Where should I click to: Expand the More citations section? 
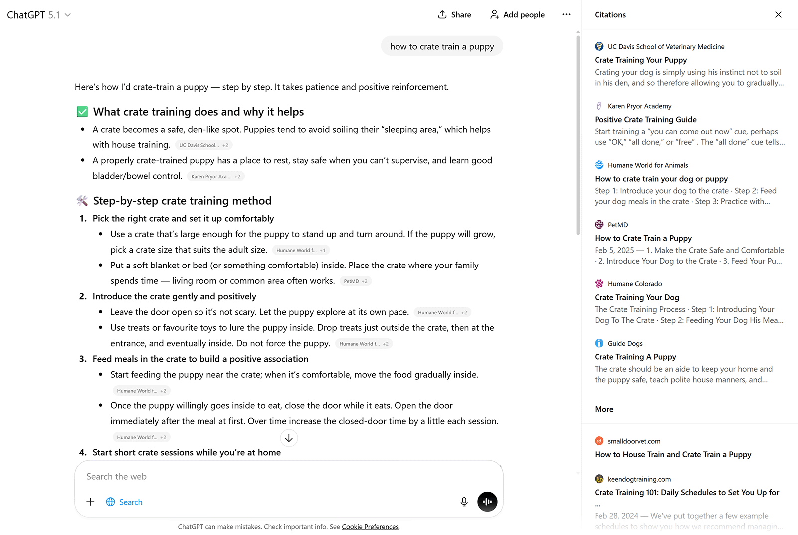(x=603, y=409)
